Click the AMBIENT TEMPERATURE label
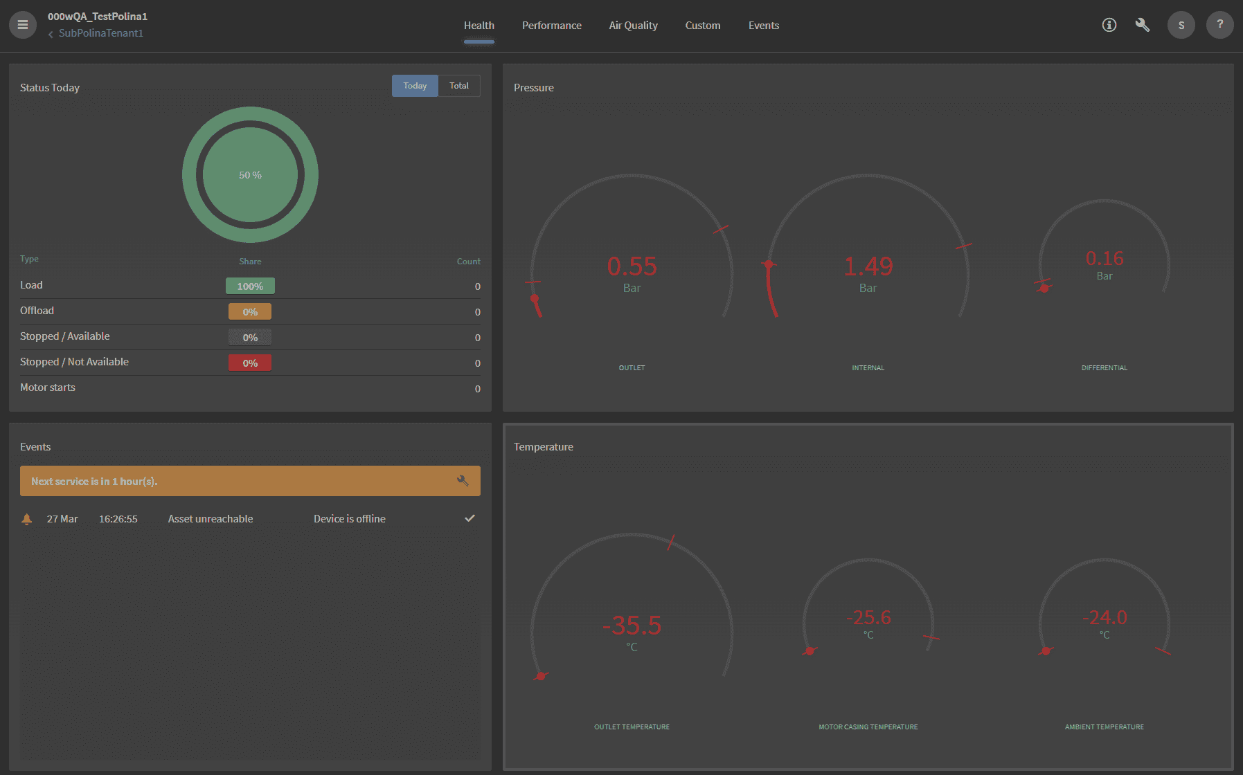Viewport: 1243px width, 775px height. 1105,727
